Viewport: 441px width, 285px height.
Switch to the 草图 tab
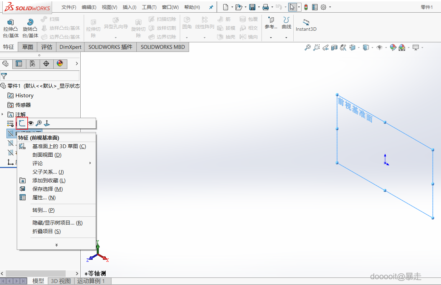tap(28, 47)
